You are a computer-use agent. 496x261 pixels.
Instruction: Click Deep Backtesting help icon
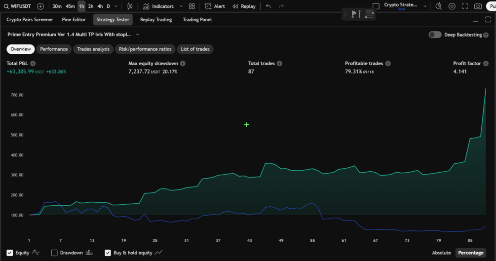tap(486, 35)
